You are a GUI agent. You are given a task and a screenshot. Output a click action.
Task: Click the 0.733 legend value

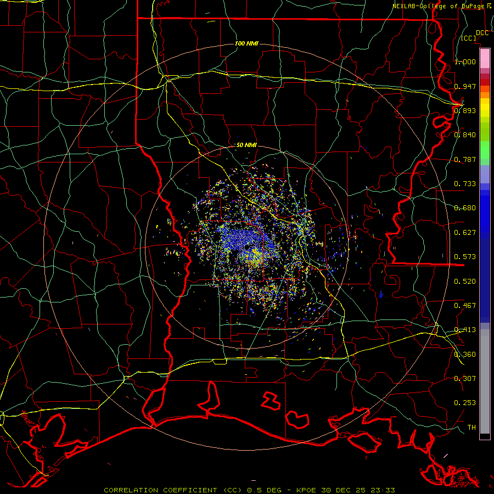click(x=465, y=184)
